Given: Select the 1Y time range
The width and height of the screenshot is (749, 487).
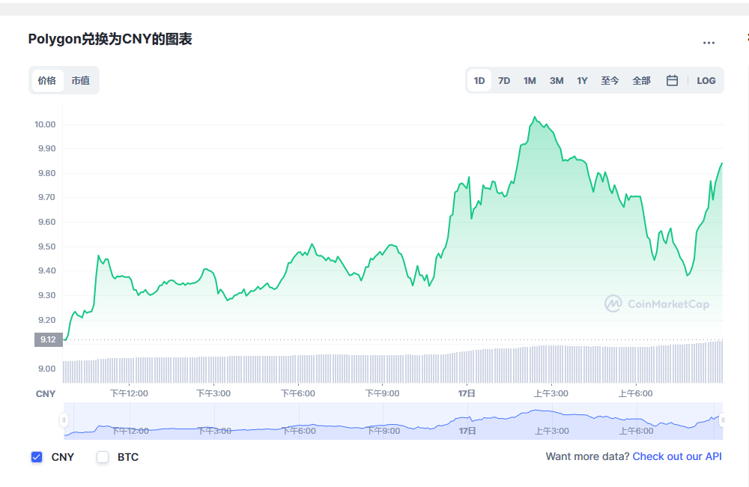Looking at the screenshot, I should 582,81.
